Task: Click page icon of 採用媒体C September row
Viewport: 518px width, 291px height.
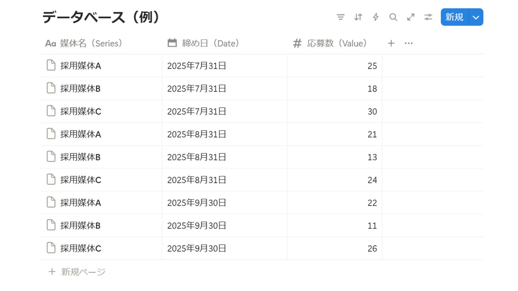Action: (x=51, y=248)
